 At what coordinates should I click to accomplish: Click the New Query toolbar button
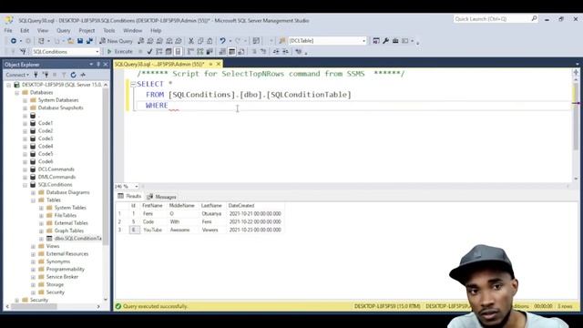point(116,41)
